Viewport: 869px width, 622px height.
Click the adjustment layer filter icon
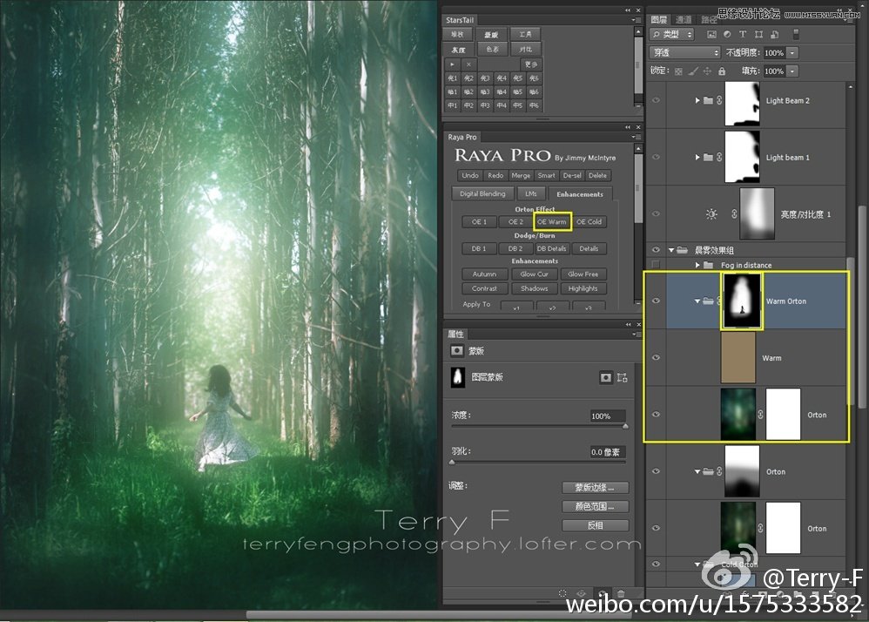pos(727,34)
